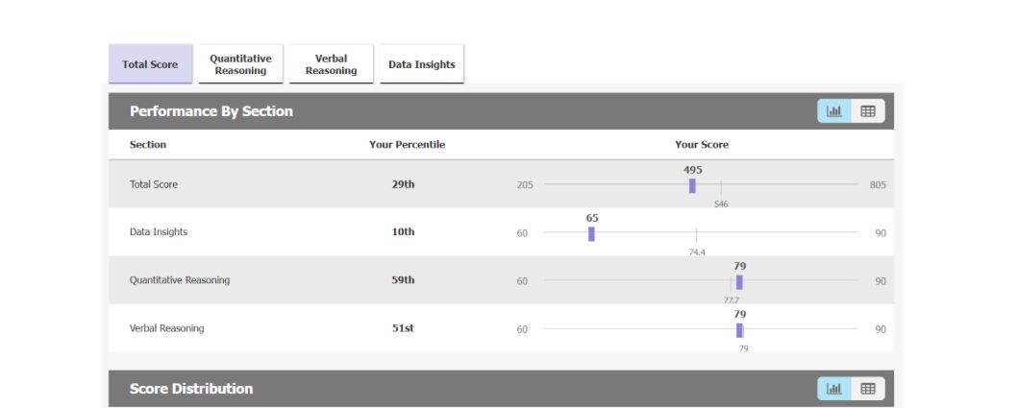The width and height of the screenshot is (1018, 408).
Task: Click the Quantitative Reasoning 79 score marker
Action: pyautogui.click(x=739, y=281)
